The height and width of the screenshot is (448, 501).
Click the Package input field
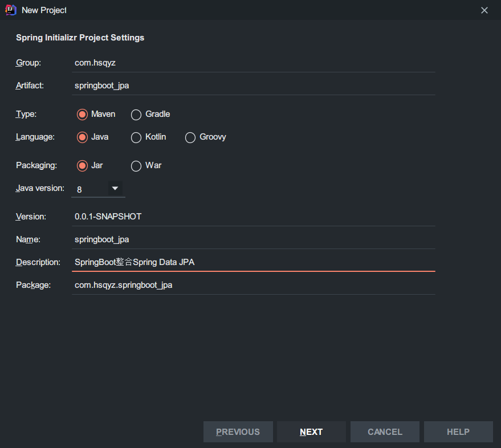254,285
